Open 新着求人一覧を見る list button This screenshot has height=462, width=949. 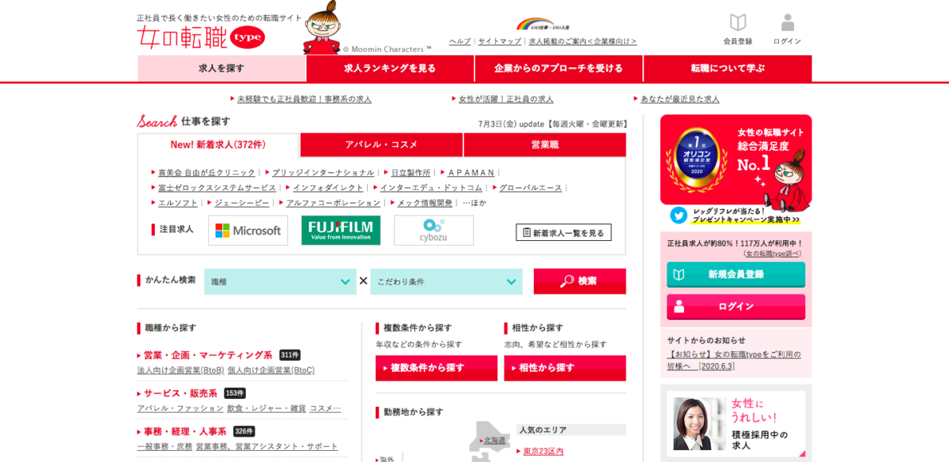coord(563,233)
